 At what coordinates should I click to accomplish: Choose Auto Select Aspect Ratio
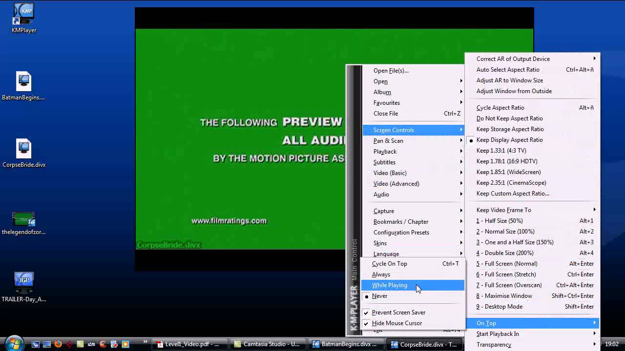coord(532,70)
